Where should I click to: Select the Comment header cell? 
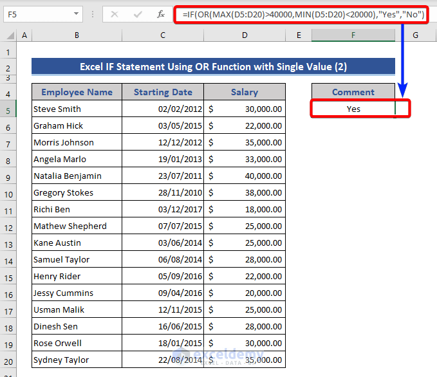(x=353, y=92)
